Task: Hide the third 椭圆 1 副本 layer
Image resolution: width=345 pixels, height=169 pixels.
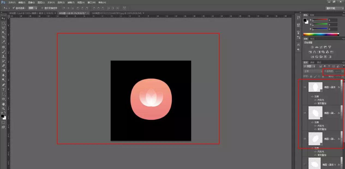Action: tap(305, 139)
